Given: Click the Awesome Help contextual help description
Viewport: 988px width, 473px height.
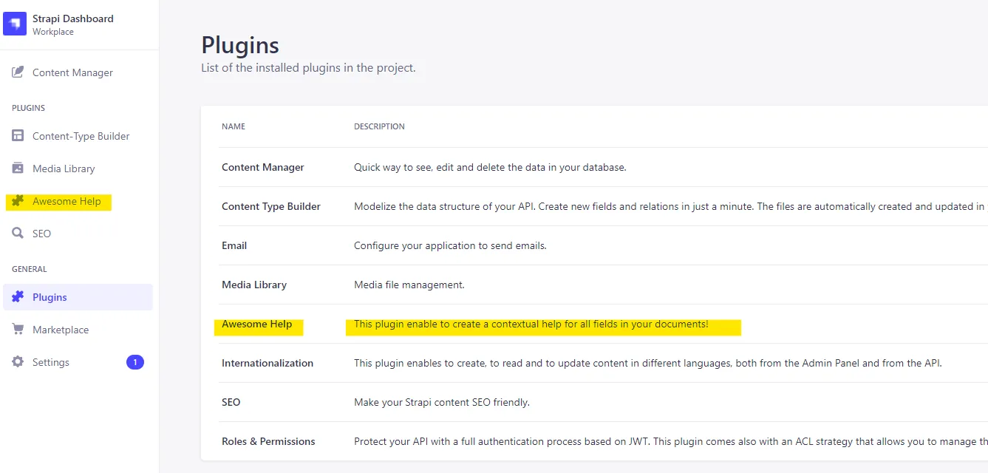Looking at the screenshot, I should [531, 324].
